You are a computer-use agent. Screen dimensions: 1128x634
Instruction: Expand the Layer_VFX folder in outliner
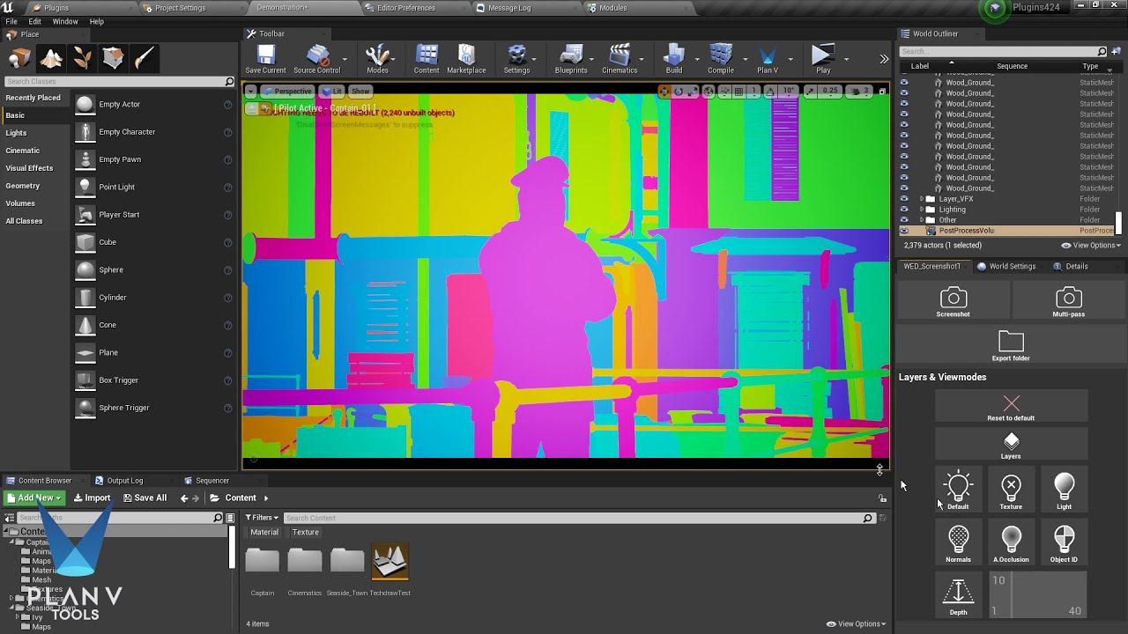click(x=922, y=199)
